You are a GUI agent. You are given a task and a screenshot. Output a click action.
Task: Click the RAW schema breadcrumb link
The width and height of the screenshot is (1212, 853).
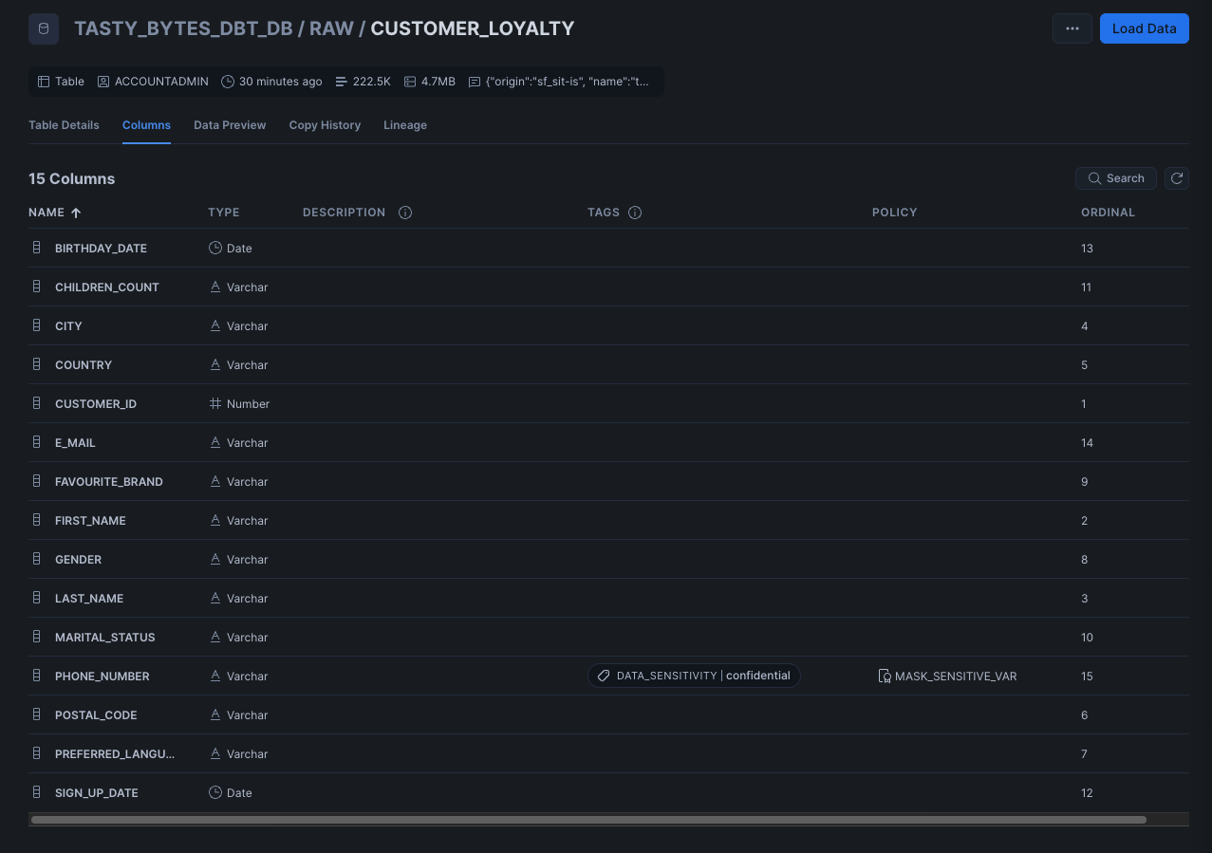tap(331, 28)
